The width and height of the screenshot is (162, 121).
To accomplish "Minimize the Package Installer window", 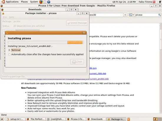I will tap(79, 13).
